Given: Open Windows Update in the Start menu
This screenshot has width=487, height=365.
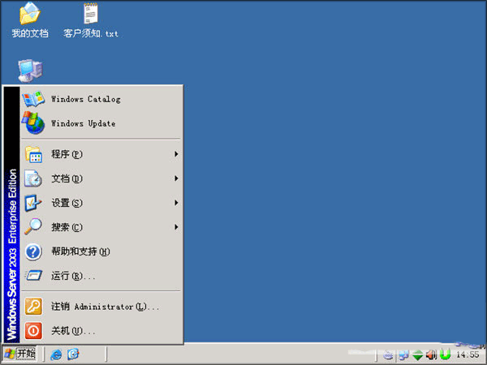Looking at the screenshot, I should (x=101, y=123).
